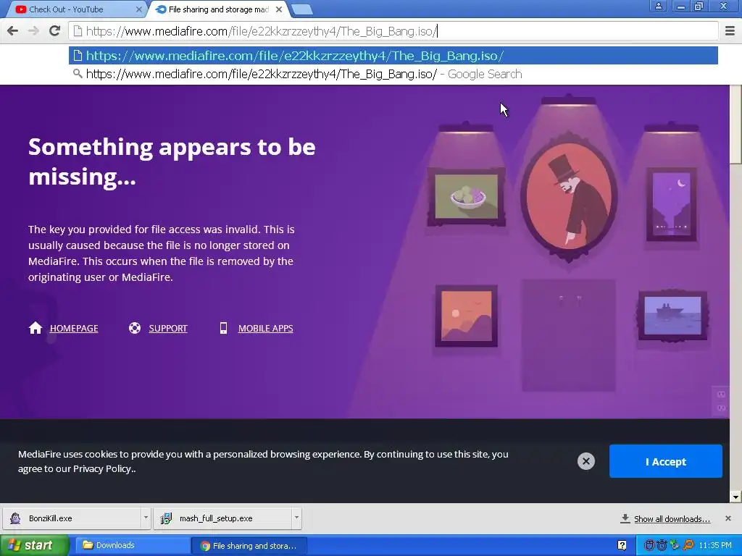Close the Check Out - YouTube tab

tap(139, 9)
